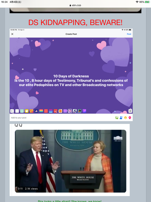Select the yellow bird background swatch
The image size is (151, 202).
click(27, 111)
